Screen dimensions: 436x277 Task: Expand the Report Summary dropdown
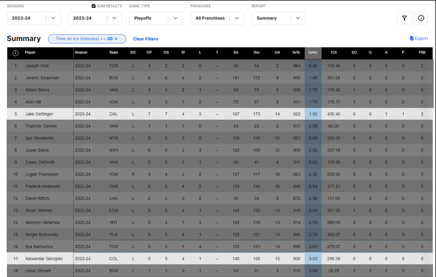pos(278,18)
